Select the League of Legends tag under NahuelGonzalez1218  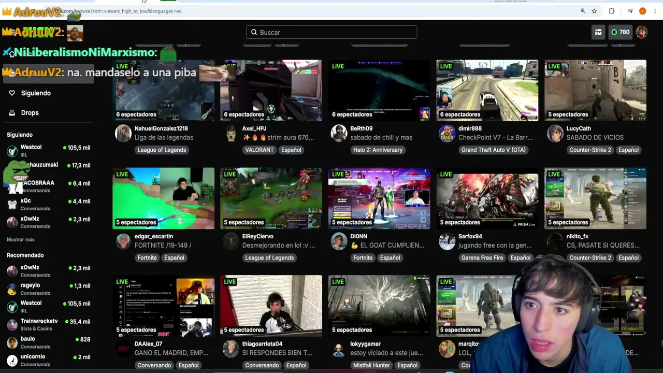click(162, 150)
